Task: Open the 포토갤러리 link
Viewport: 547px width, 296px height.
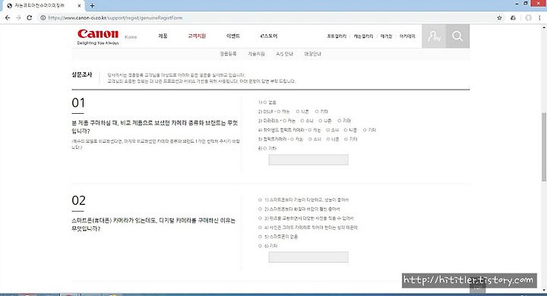Action: pos(337,36)
